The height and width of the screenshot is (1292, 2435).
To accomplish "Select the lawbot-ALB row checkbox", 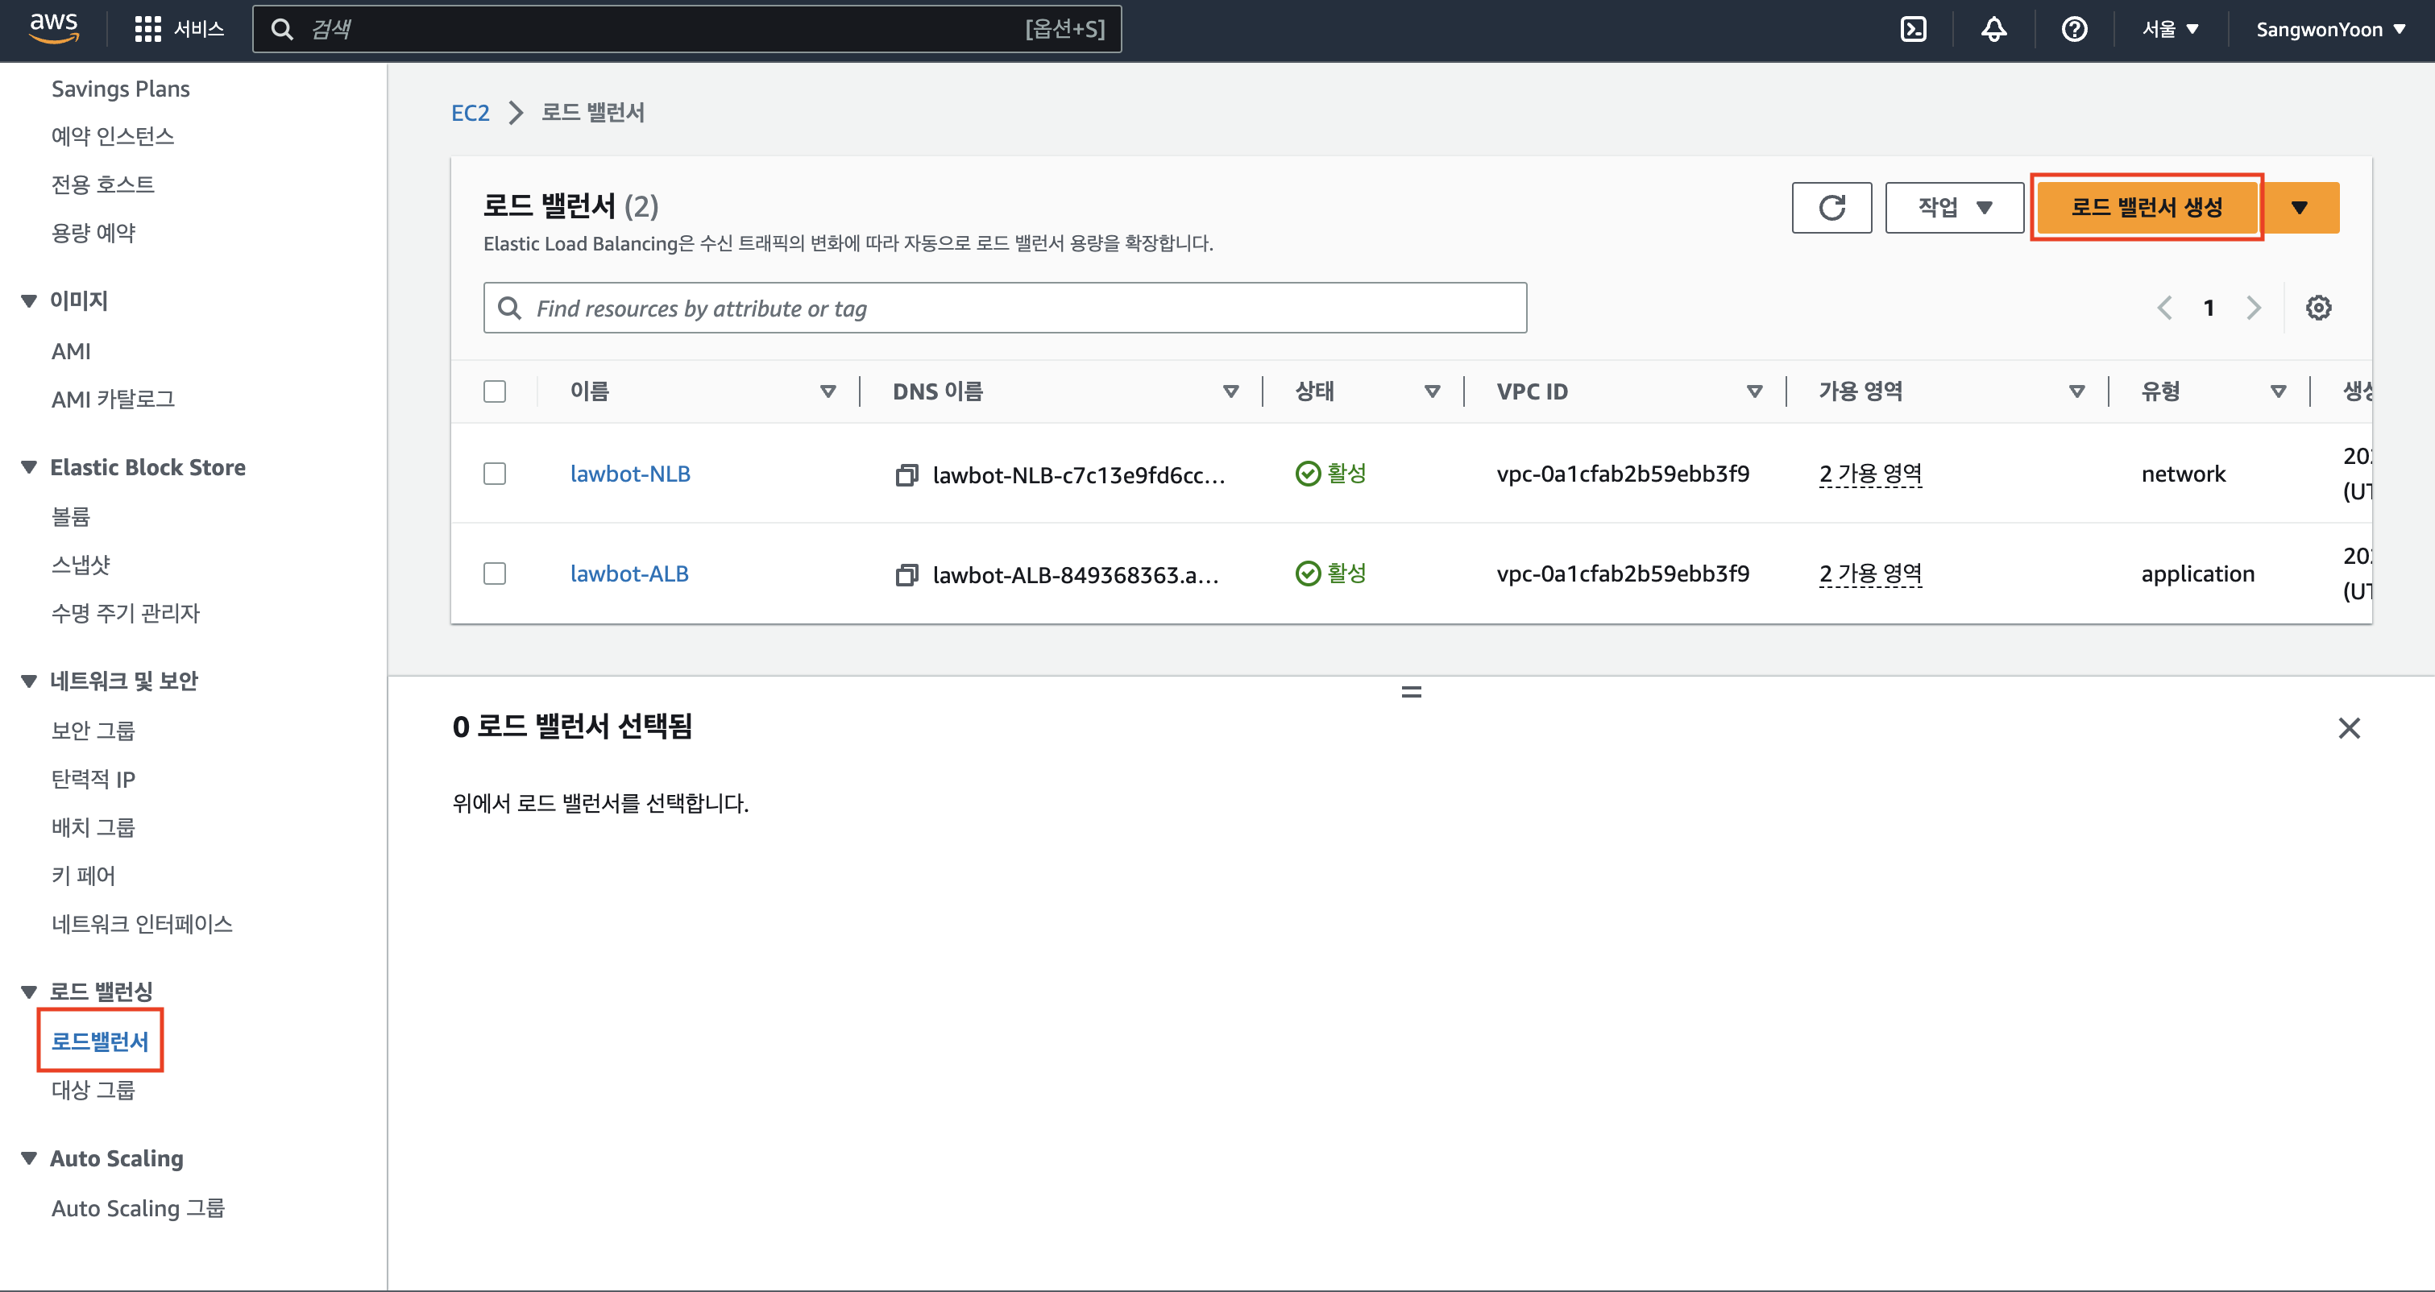I will pos(495,574).
